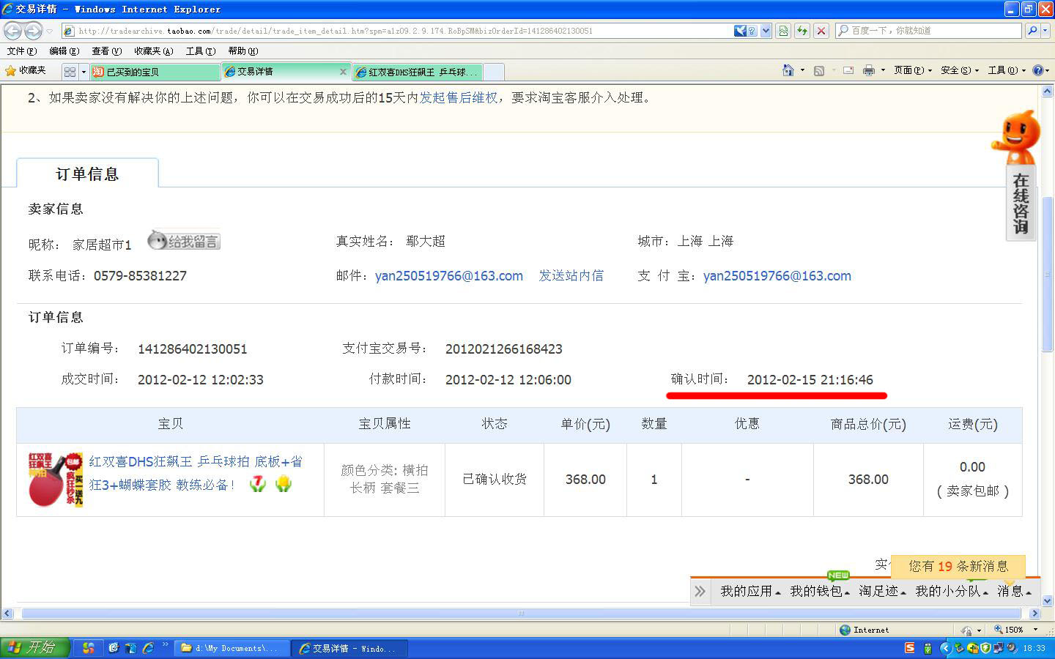Open the 编辑(E) menu
1055x659 pixels.
64,51
